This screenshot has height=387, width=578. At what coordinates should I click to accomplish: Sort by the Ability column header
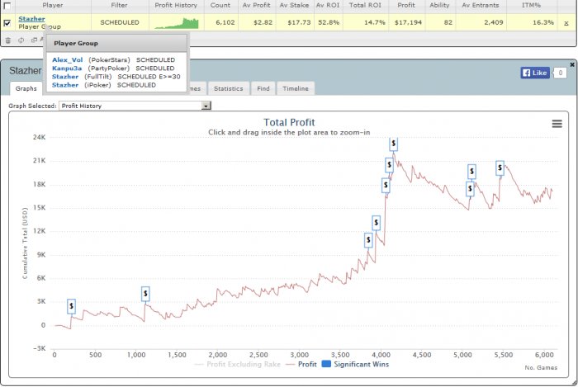tap(439, 5)
